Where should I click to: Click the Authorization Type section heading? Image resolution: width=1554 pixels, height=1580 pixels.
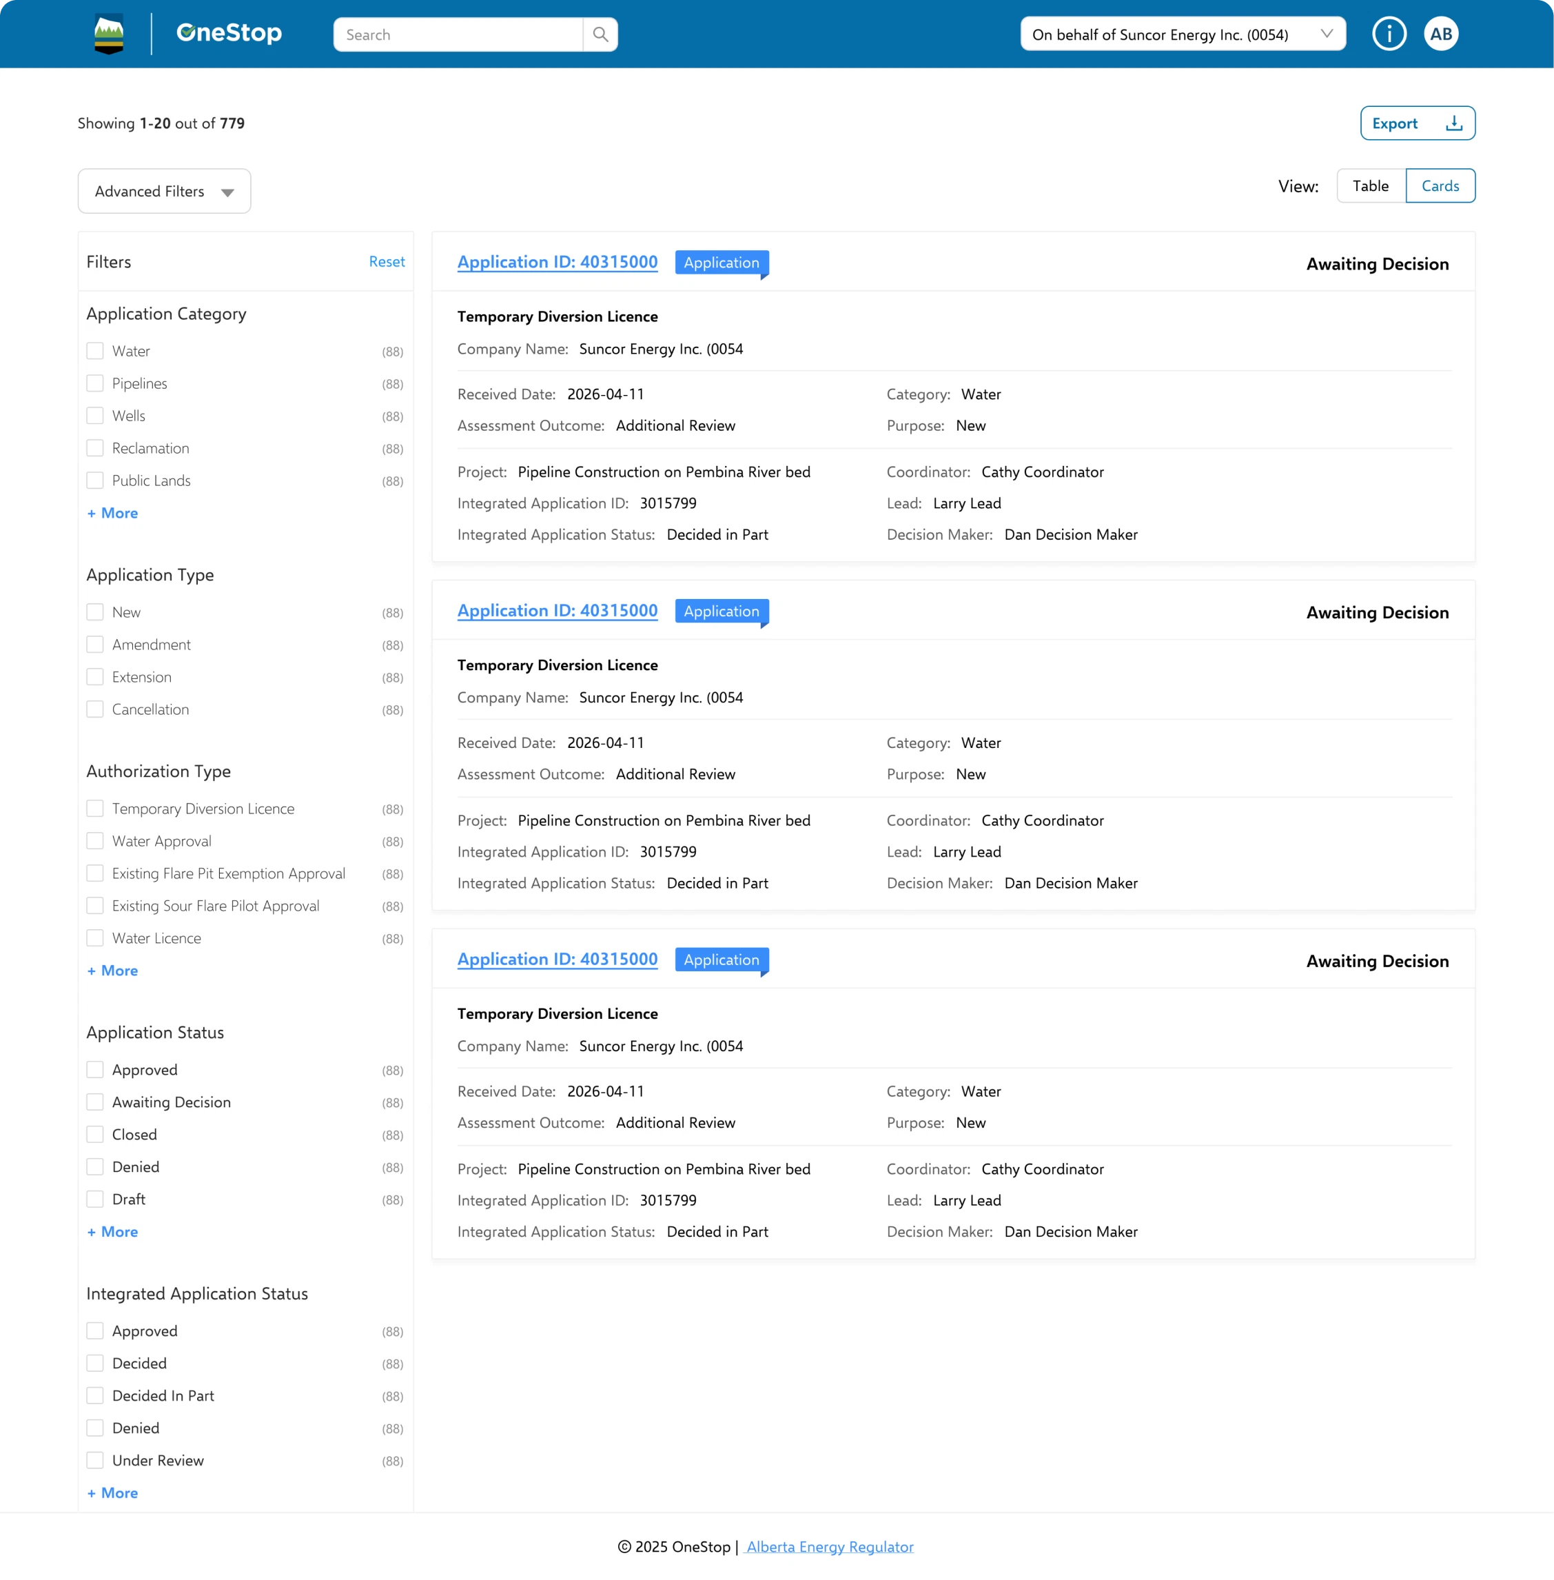[x=159, y=771]
